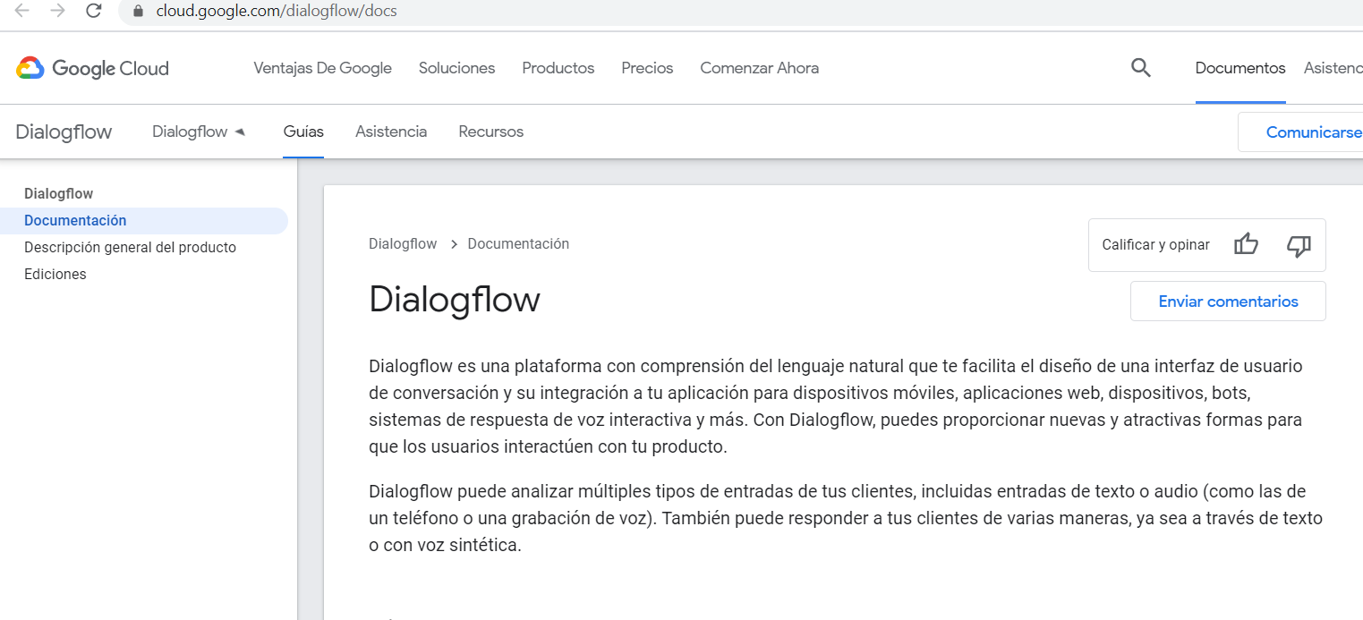Switch to the Guias tab

point(302,131)
